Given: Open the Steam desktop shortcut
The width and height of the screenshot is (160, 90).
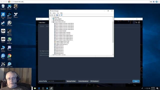Looking at the screenshot, I should 3,23.
